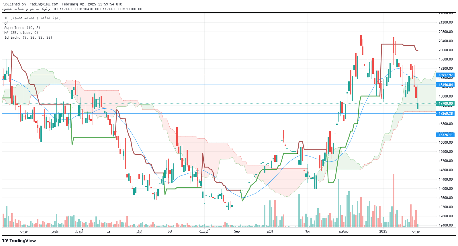Click the 18917.97 price label
Image resolution: width=458 pixels, height=246 pixels.
coord(446,75)
